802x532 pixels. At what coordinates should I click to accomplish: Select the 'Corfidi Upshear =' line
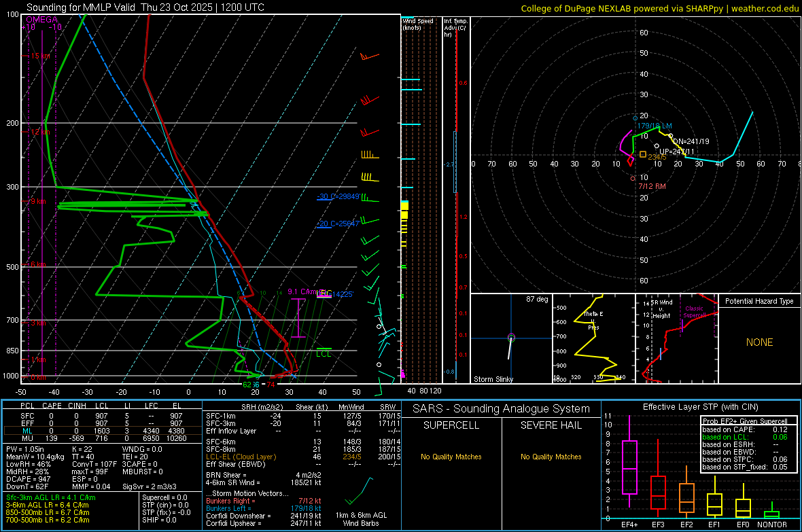point(264,523)
